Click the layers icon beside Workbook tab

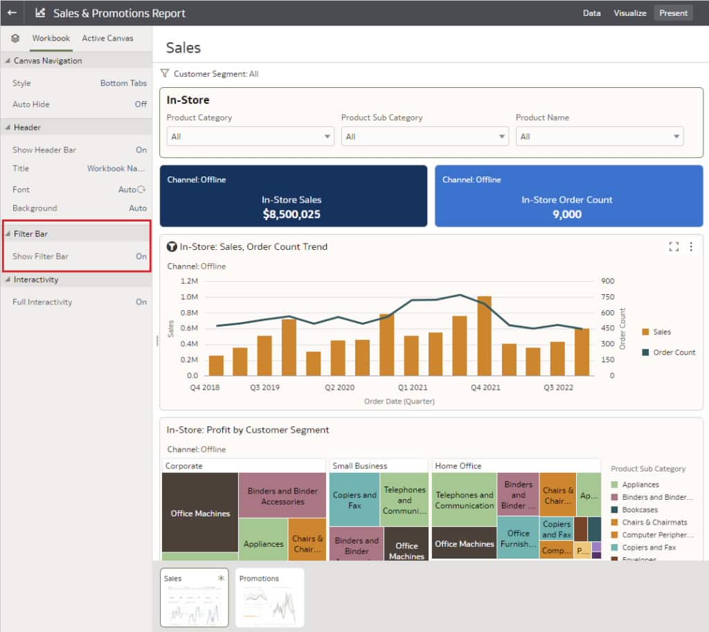pyautogui.click(x=14, y=38)
